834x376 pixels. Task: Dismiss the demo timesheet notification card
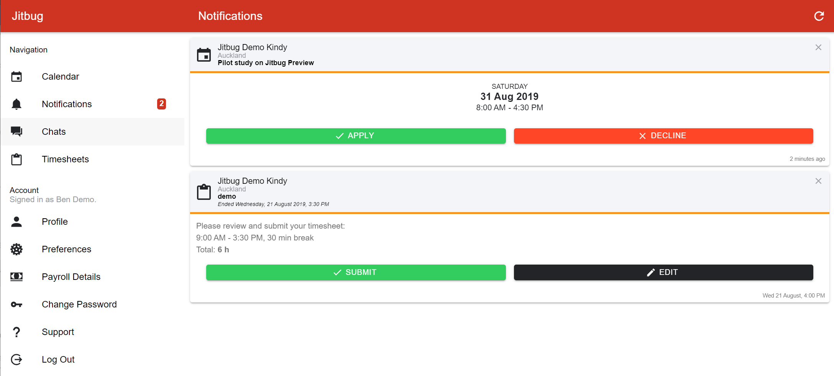tap(818, 181)
